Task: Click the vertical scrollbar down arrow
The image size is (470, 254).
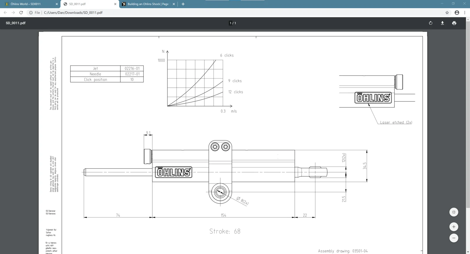Action: point(468,252)
